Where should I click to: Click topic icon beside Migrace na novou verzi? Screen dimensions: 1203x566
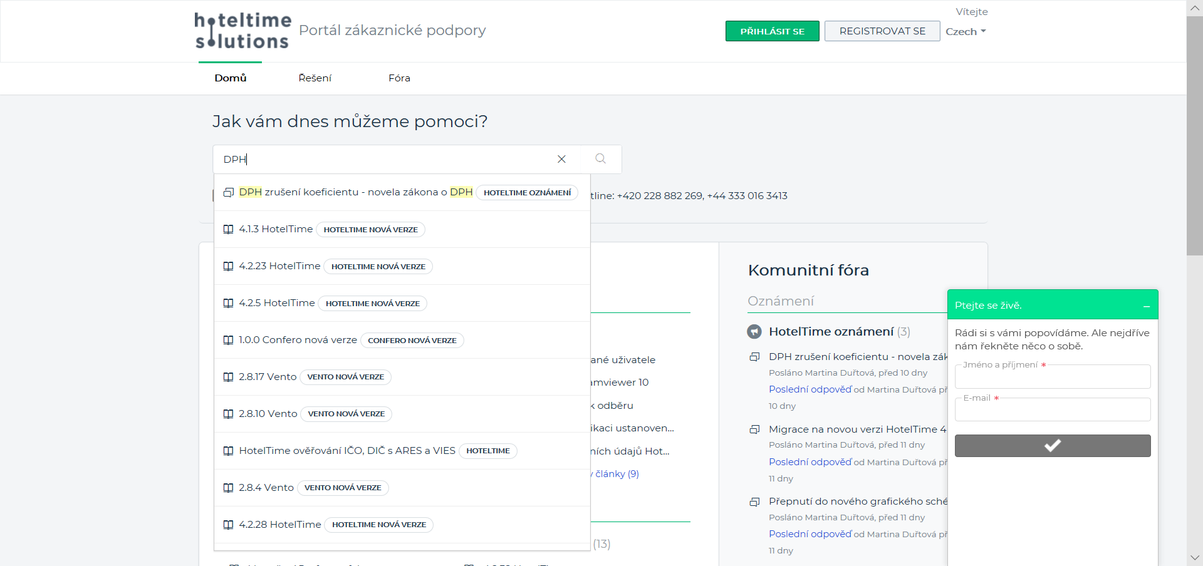[x=755, y=430]
